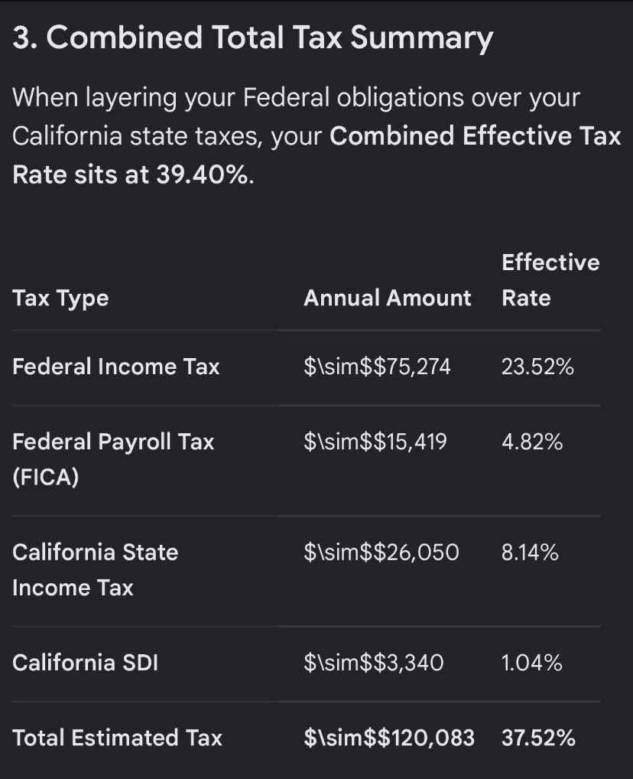Click the $15,419 FICA amount cell
The image size is (633, 779).
tap(375, 442)
